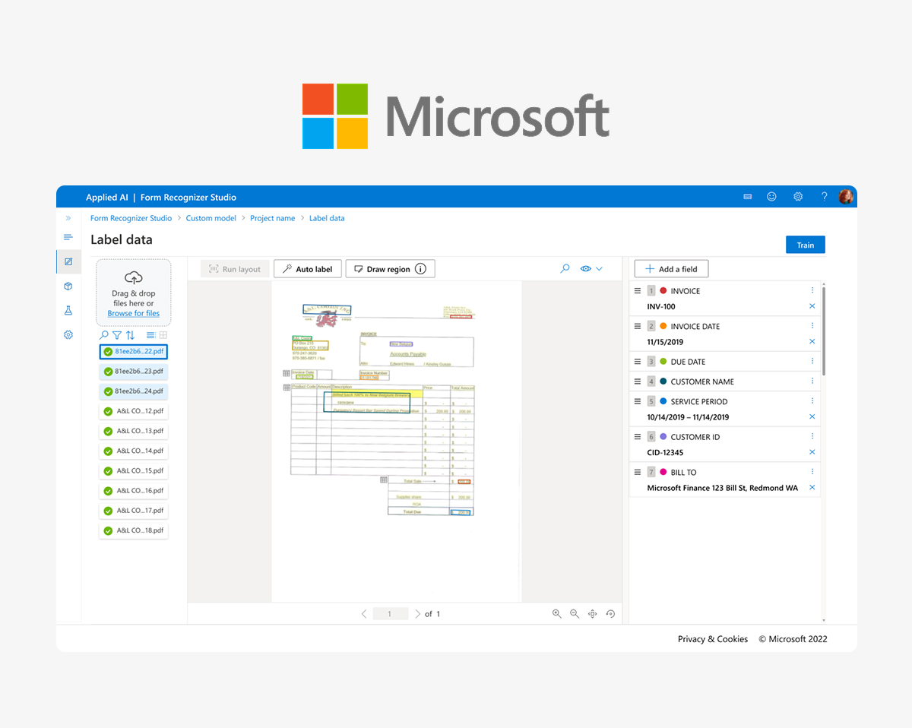
Task: Zoom in on the document
Action: click(x=556, y=614)
